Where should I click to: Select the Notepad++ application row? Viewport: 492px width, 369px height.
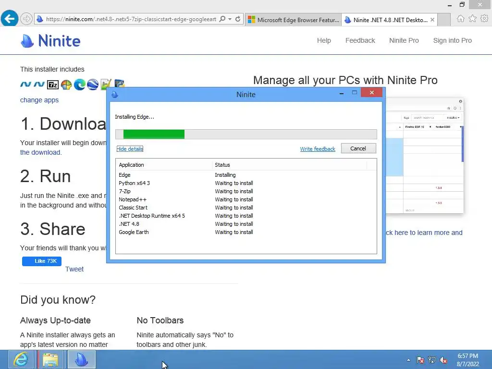(246, 199)
